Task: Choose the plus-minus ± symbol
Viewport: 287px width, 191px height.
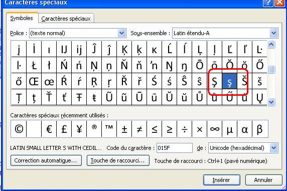Action: click(124, 129)
